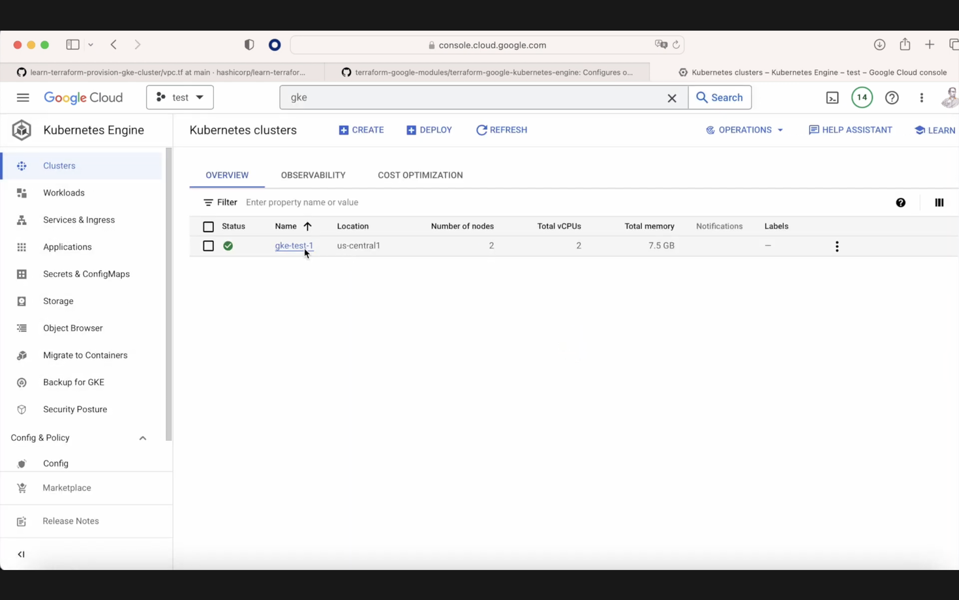
Task: Click REFRESH to reload clusters
Action: [x=502, y=130]
